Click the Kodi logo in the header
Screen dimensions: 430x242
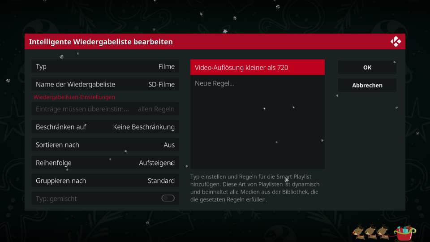point(396,42)
